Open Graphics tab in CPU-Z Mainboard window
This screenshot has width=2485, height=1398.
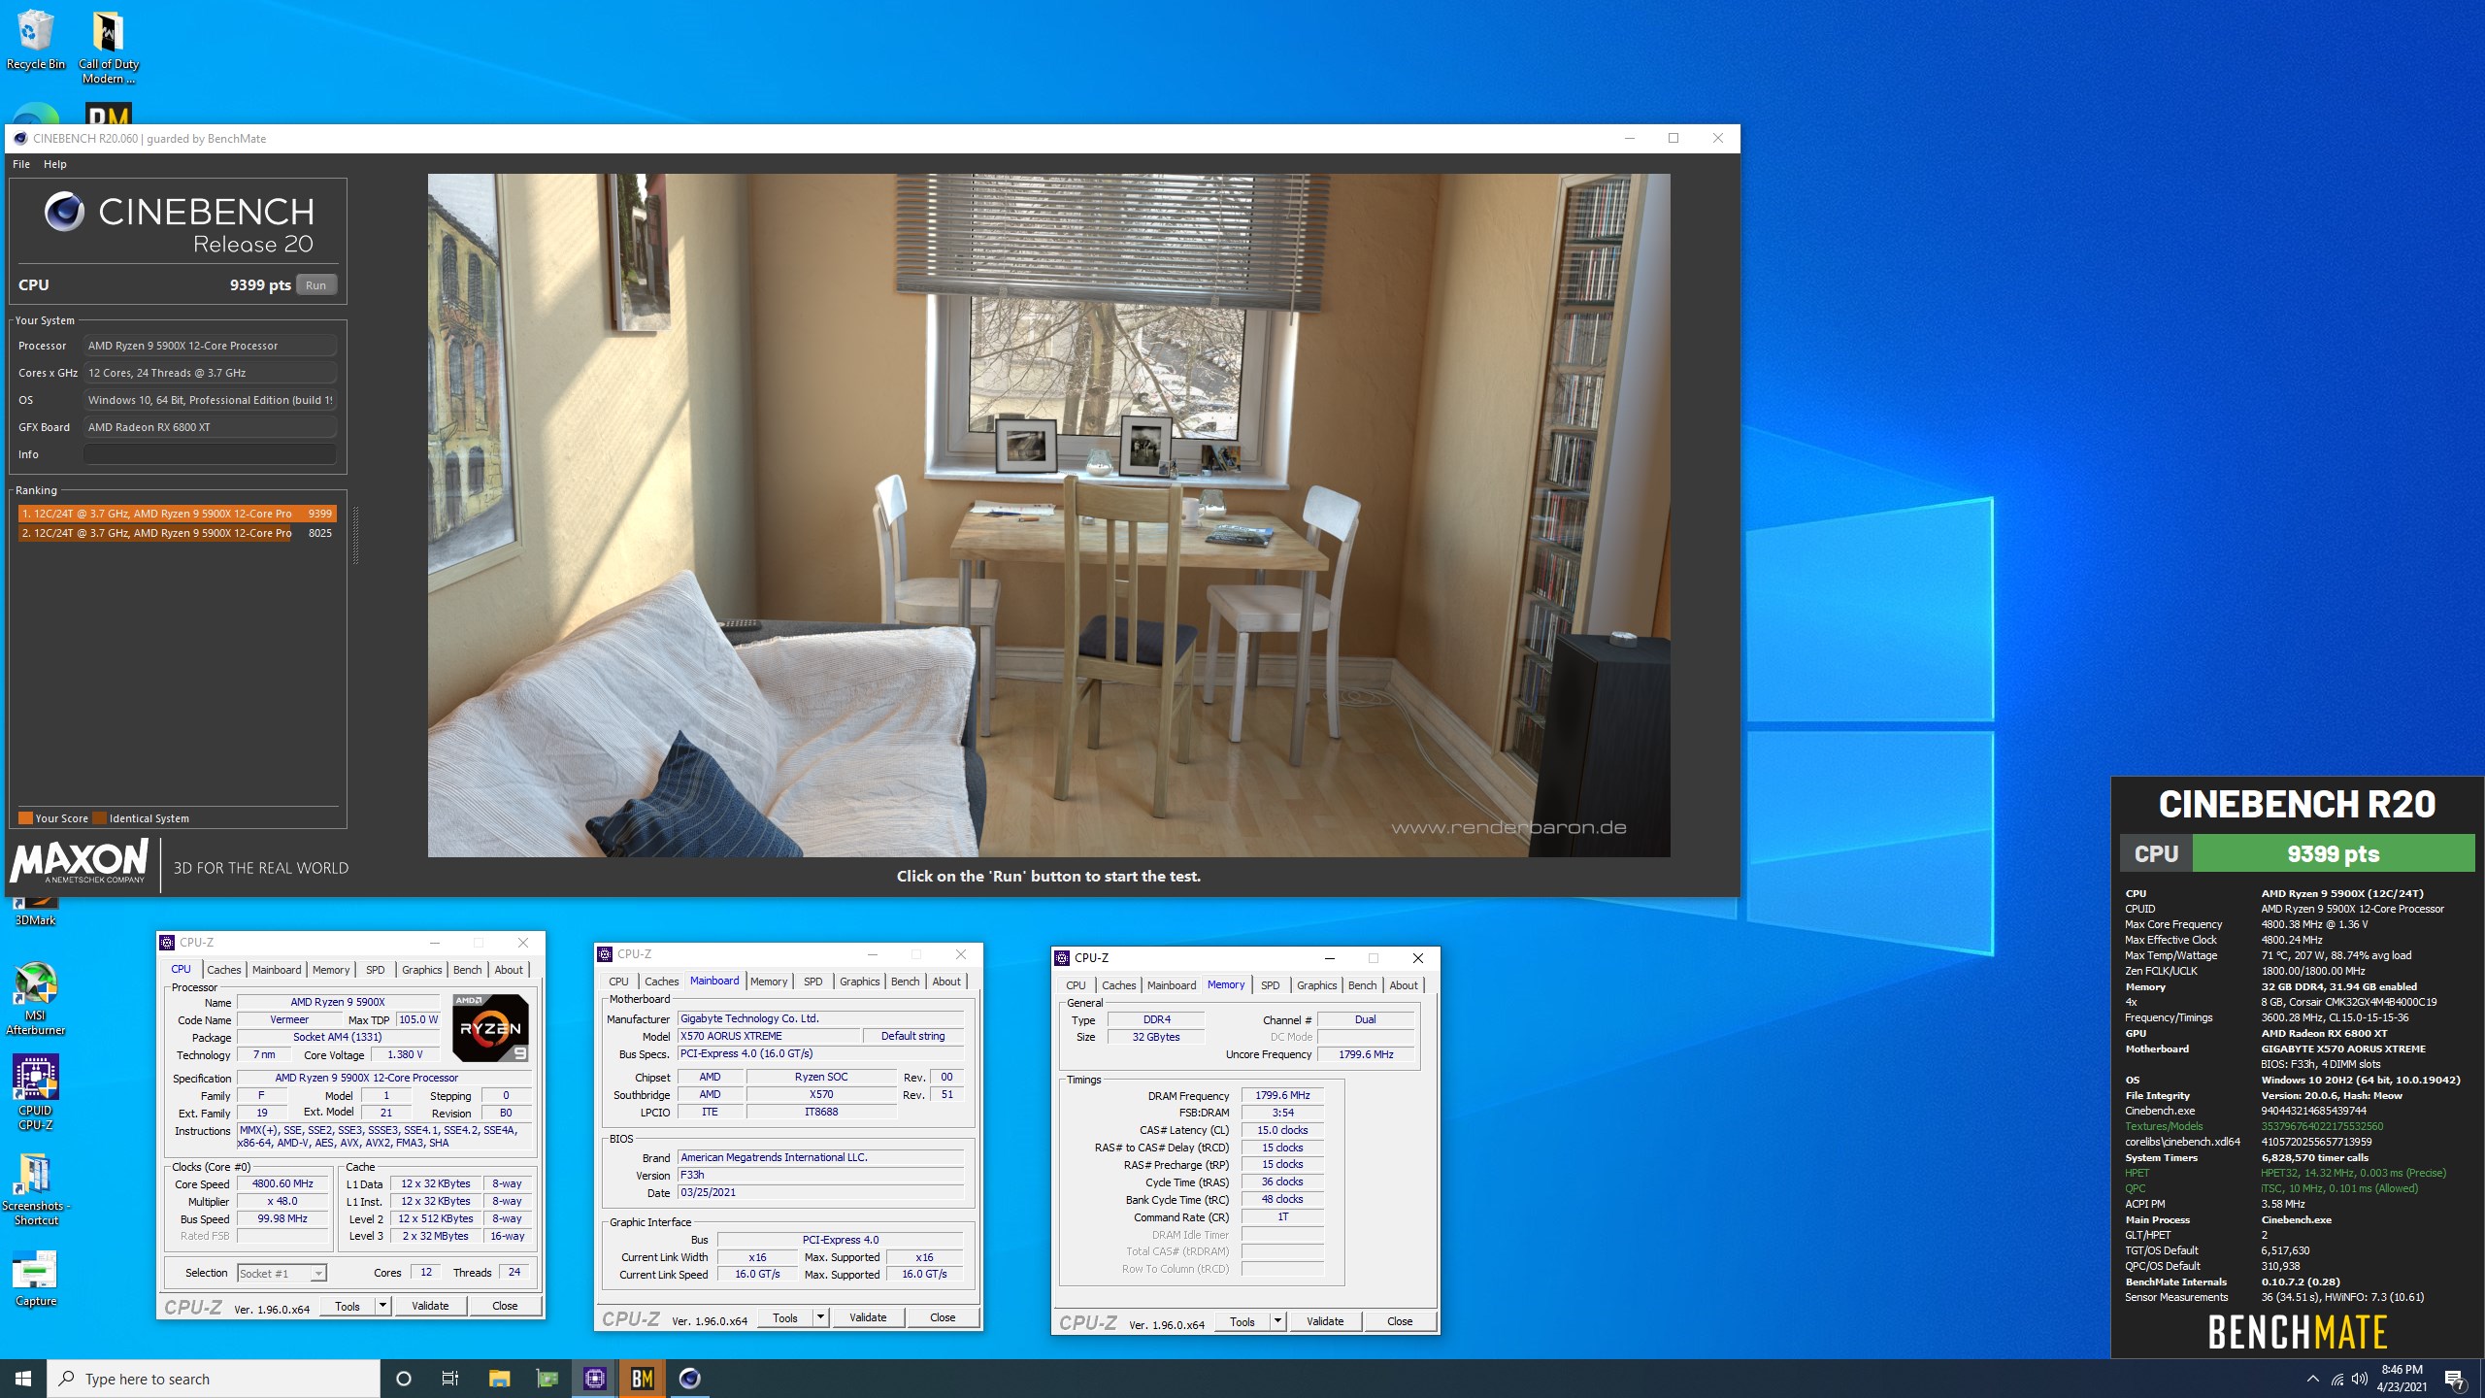pyautogui.click(x=859, y=982)
